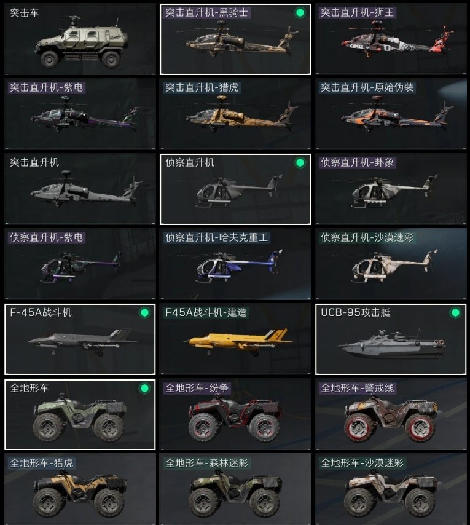Choose the 全地形车-警戒线 ATV skin
The width and height of the screenshot is (470, 525).
(390, 414)
